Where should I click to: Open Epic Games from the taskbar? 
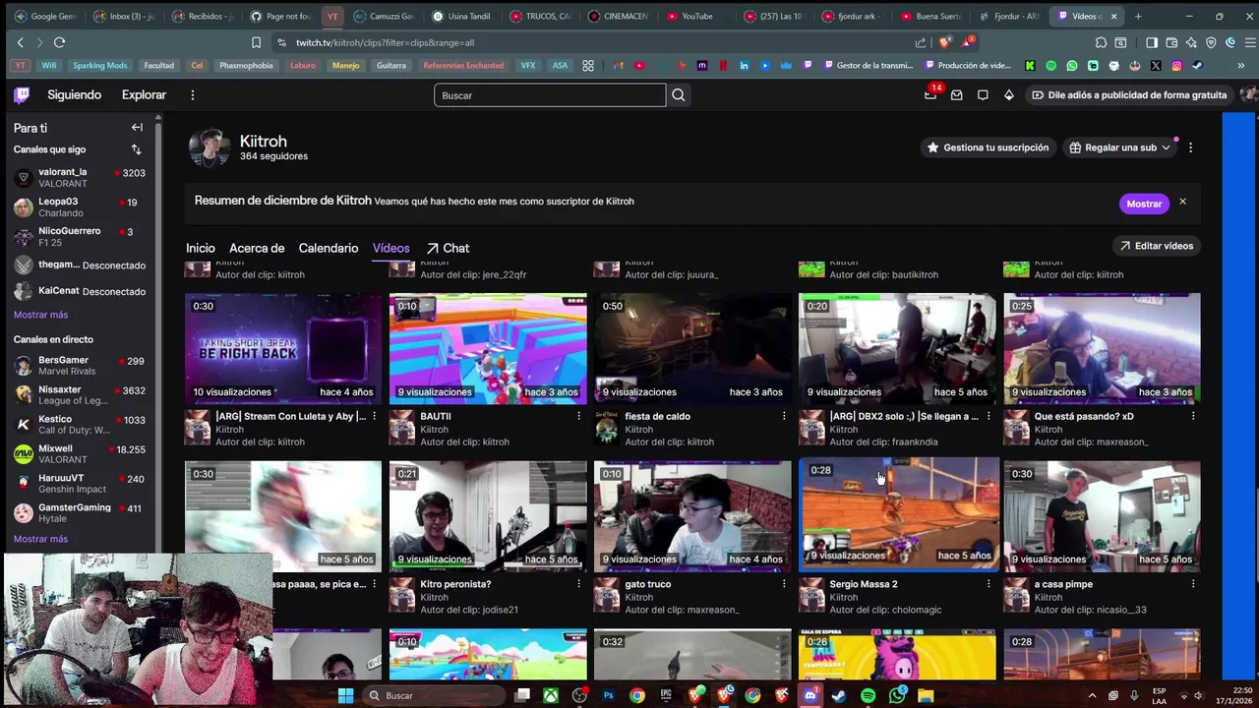click(666, 695)
